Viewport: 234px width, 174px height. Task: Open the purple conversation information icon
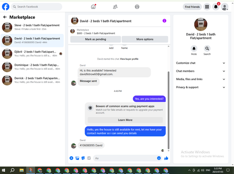tap(164, 21)
